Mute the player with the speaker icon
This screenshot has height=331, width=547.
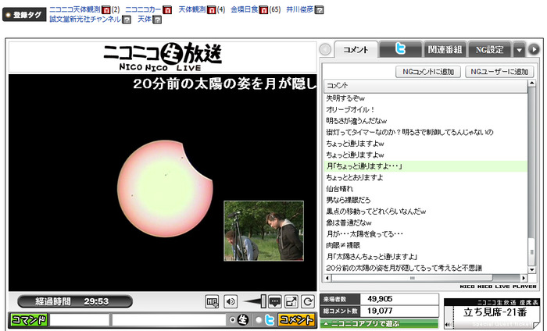pos(231,302)
